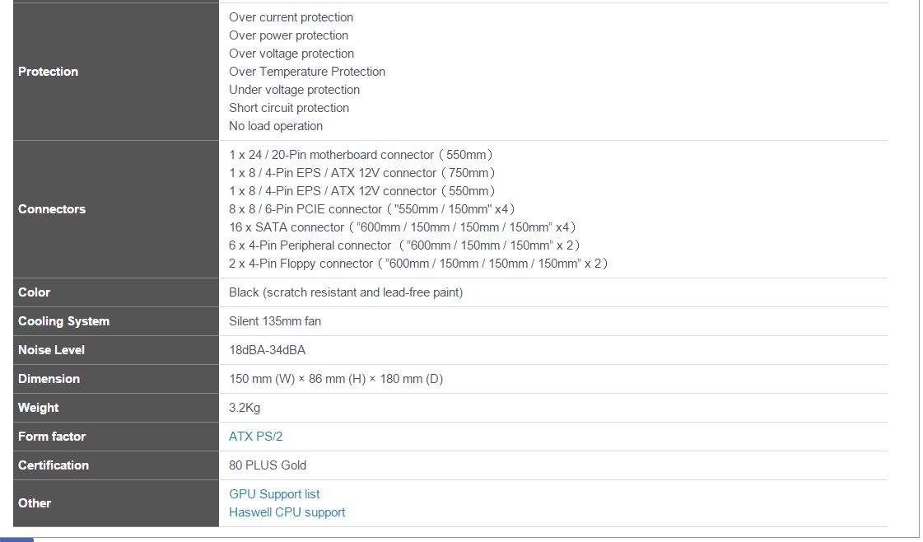The image size is (923, 542).
Task: Click the 8 x 8 / 6-Pin PCIE connector line
Action: pos(372,209)
